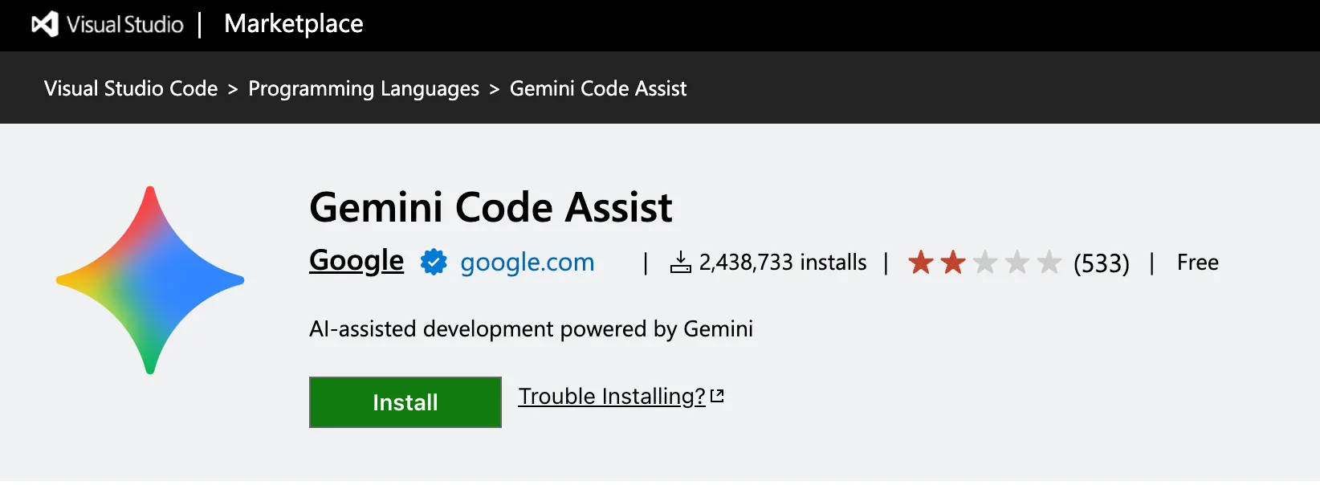The image size is (1320, 485).
Task: Visit the google.com publisher website link
Action: (x=526, y=262)
